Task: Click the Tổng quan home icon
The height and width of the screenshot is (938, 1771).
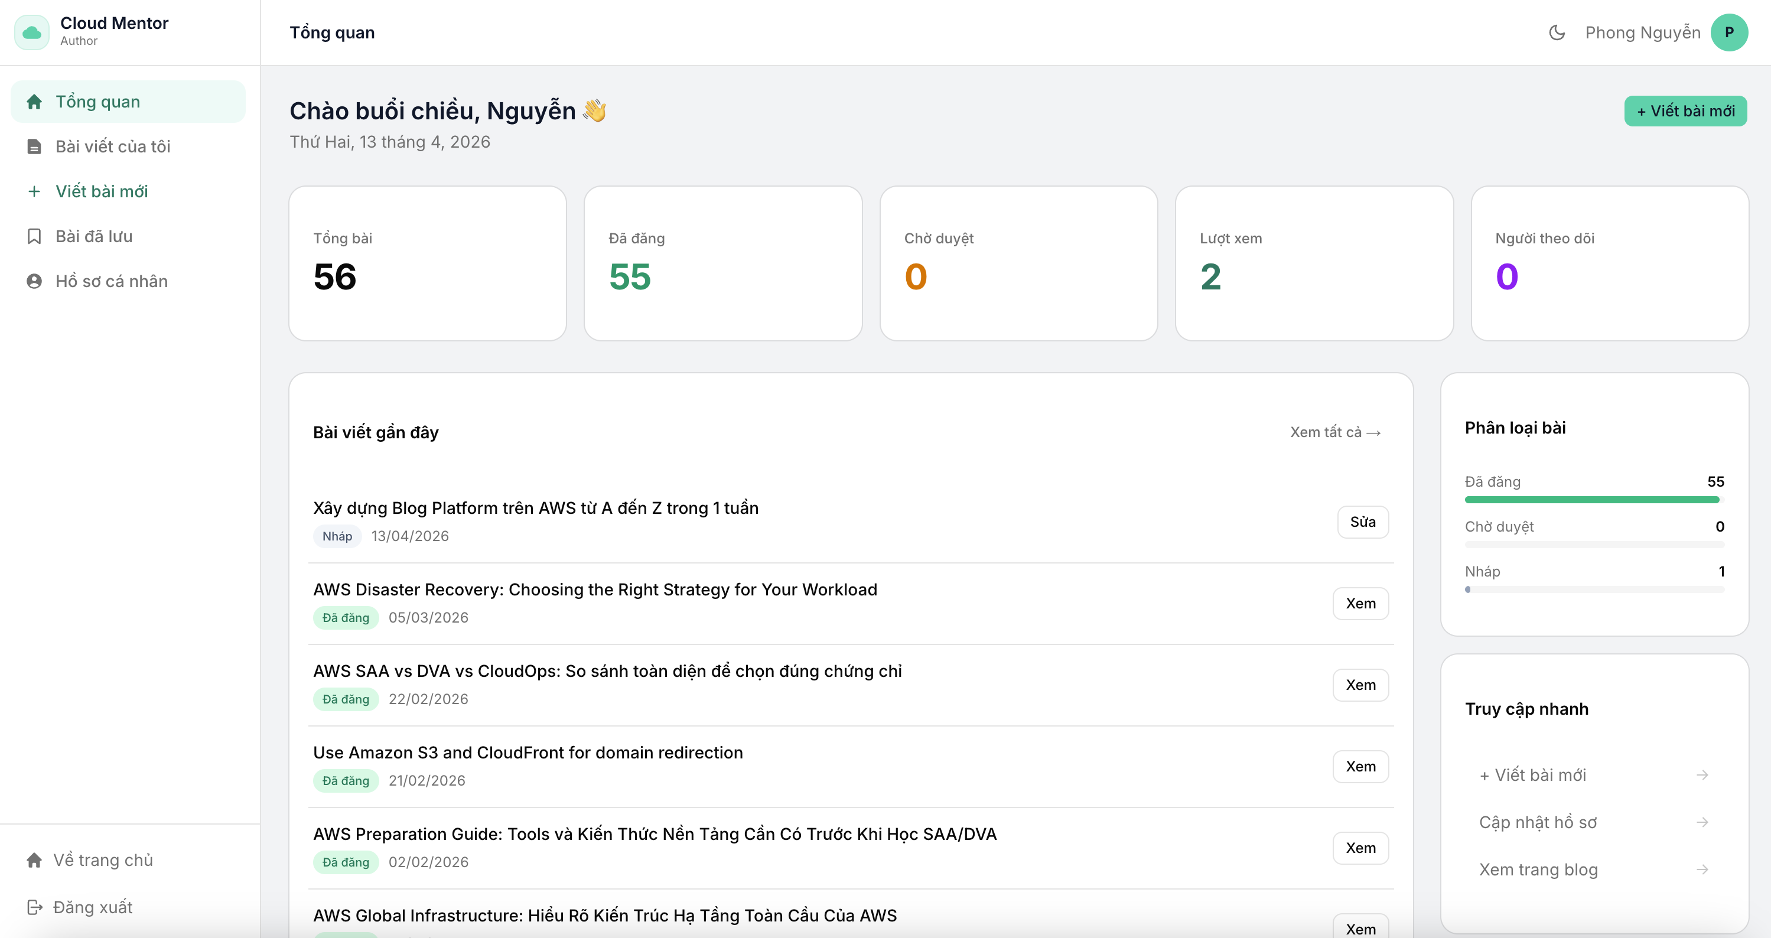Action: [x=34, y=102]
